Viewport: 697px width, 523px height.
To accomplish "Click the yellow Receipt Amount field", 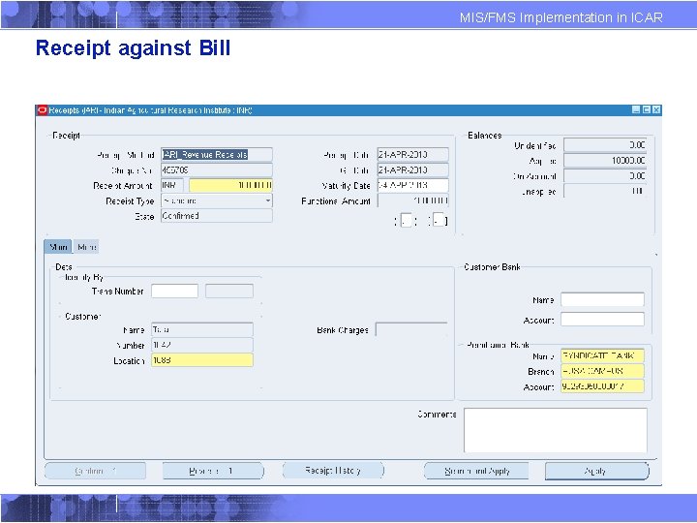I will point(230,185).
